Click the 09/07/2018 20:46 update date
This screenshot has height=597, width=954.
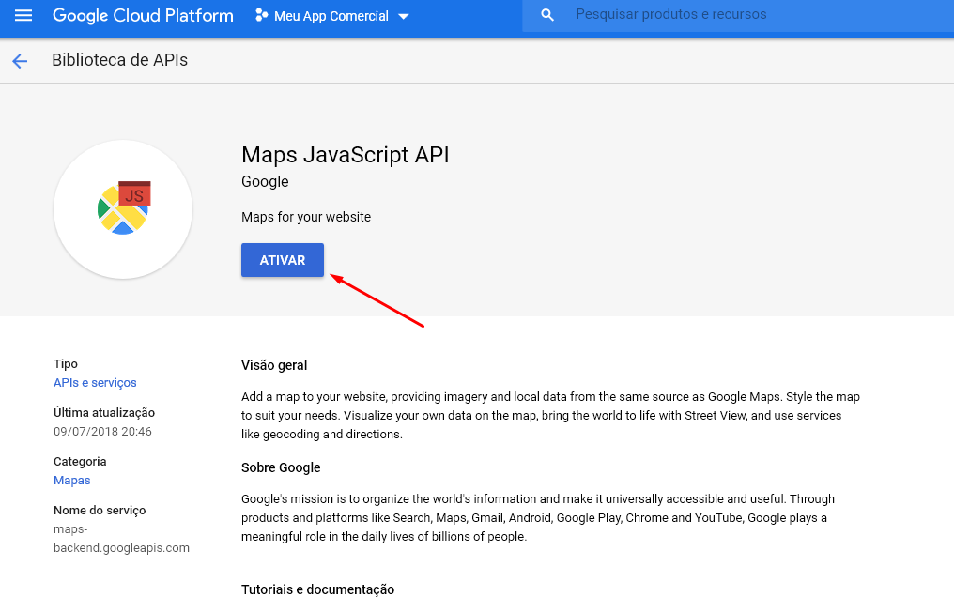click(103, 432)
